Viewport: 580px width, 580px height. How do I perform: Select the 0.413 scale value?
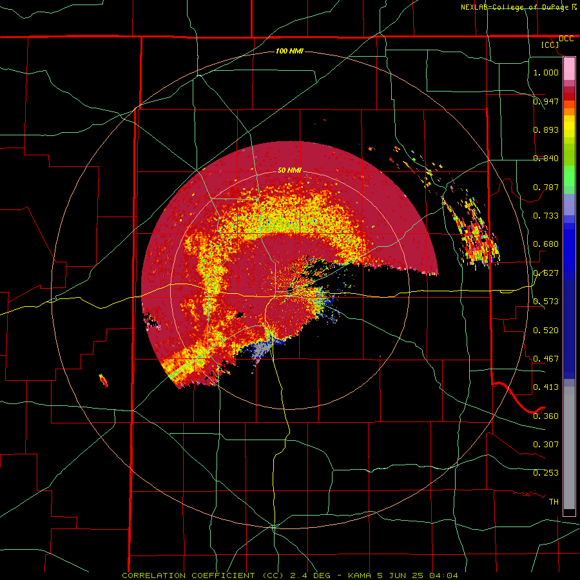[x=546, y=387]
